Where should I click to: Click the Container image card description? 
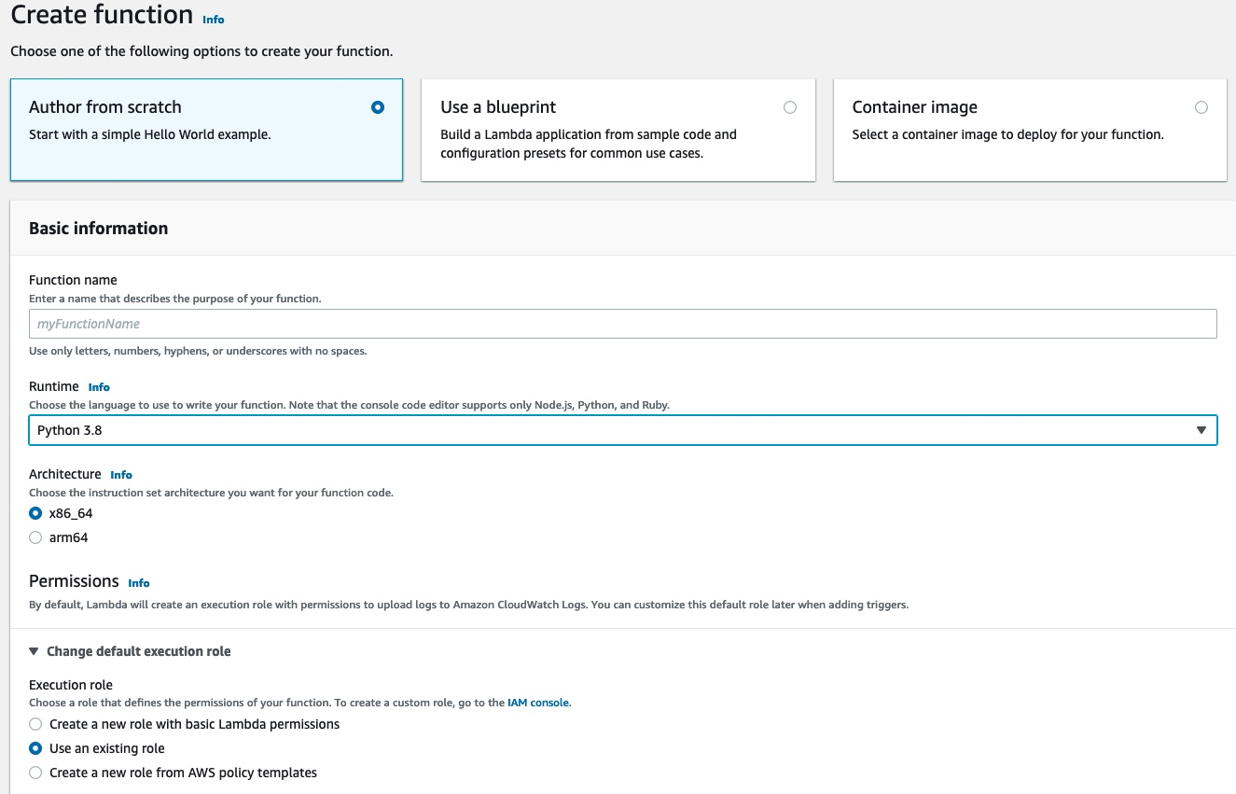point(1007,134)
